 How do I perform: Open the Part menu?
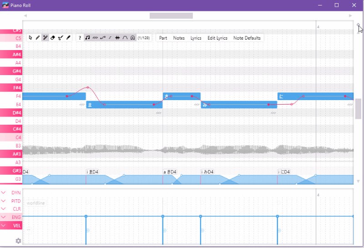click(x=163, y=38)
